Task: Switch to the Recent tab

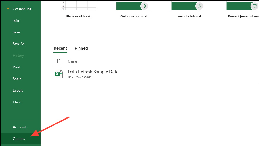Action: point(60,48)
